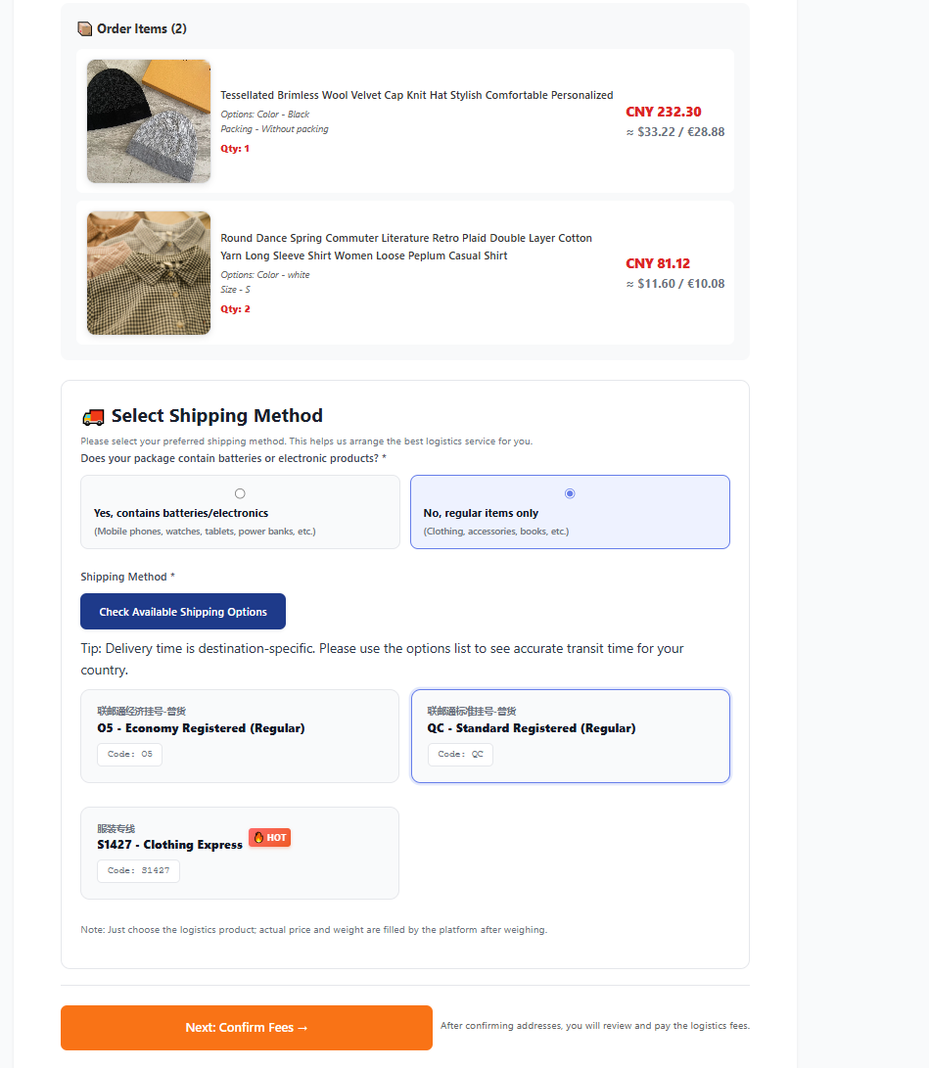Select 'Yes, contains batteries/electronics' radio button
This screenshot has height=1068, width=929.
coord(240,493)
